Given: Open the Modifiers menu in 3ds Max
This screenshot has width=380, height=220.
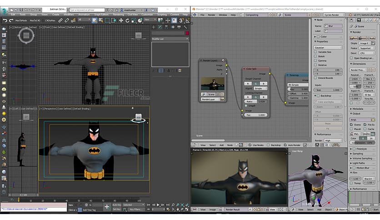Looking at the screenshot, I should 69,15.
